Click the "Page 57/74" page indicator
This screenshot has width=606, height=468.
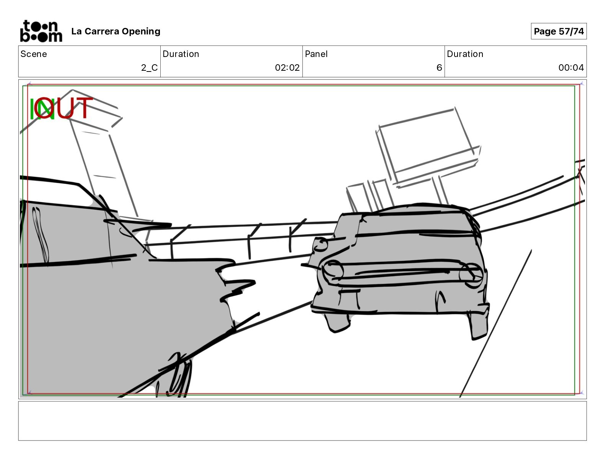point(559,31)
